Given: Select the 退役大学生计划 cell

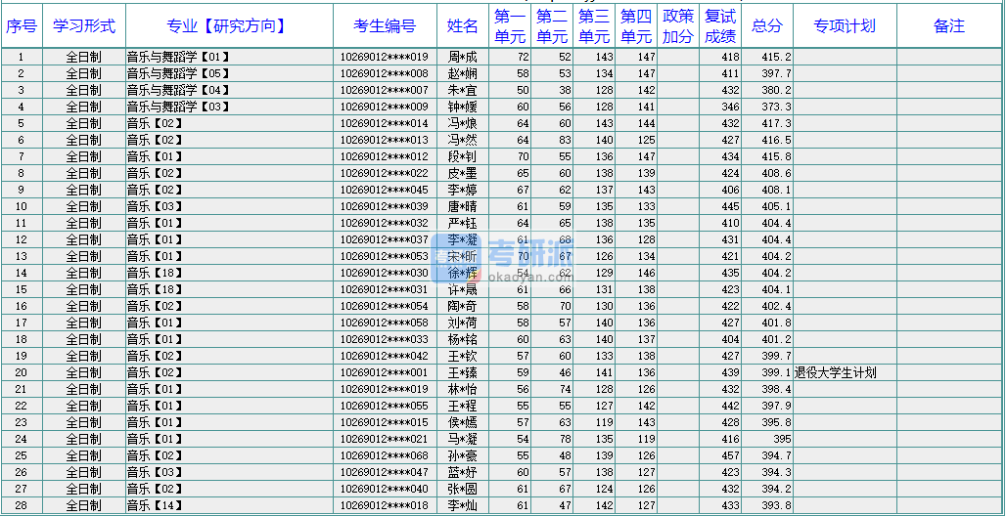Looking at the screenshot, I should [x=835, y=372].
